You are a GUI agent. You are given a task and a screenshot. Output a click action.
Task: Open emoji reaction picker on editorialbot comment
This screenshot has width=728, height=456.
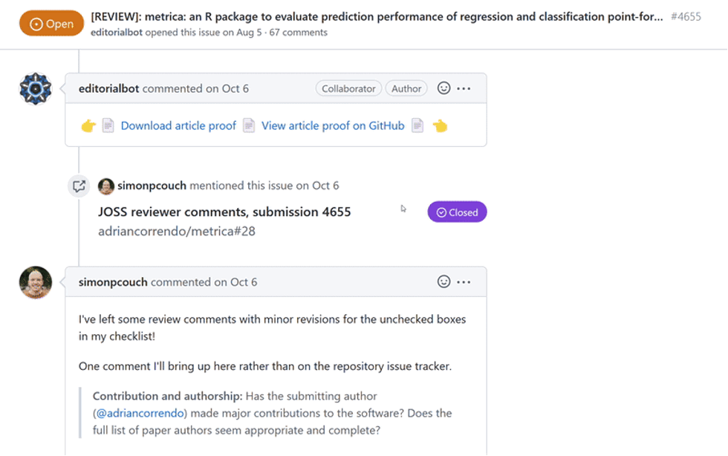point(444,88)
